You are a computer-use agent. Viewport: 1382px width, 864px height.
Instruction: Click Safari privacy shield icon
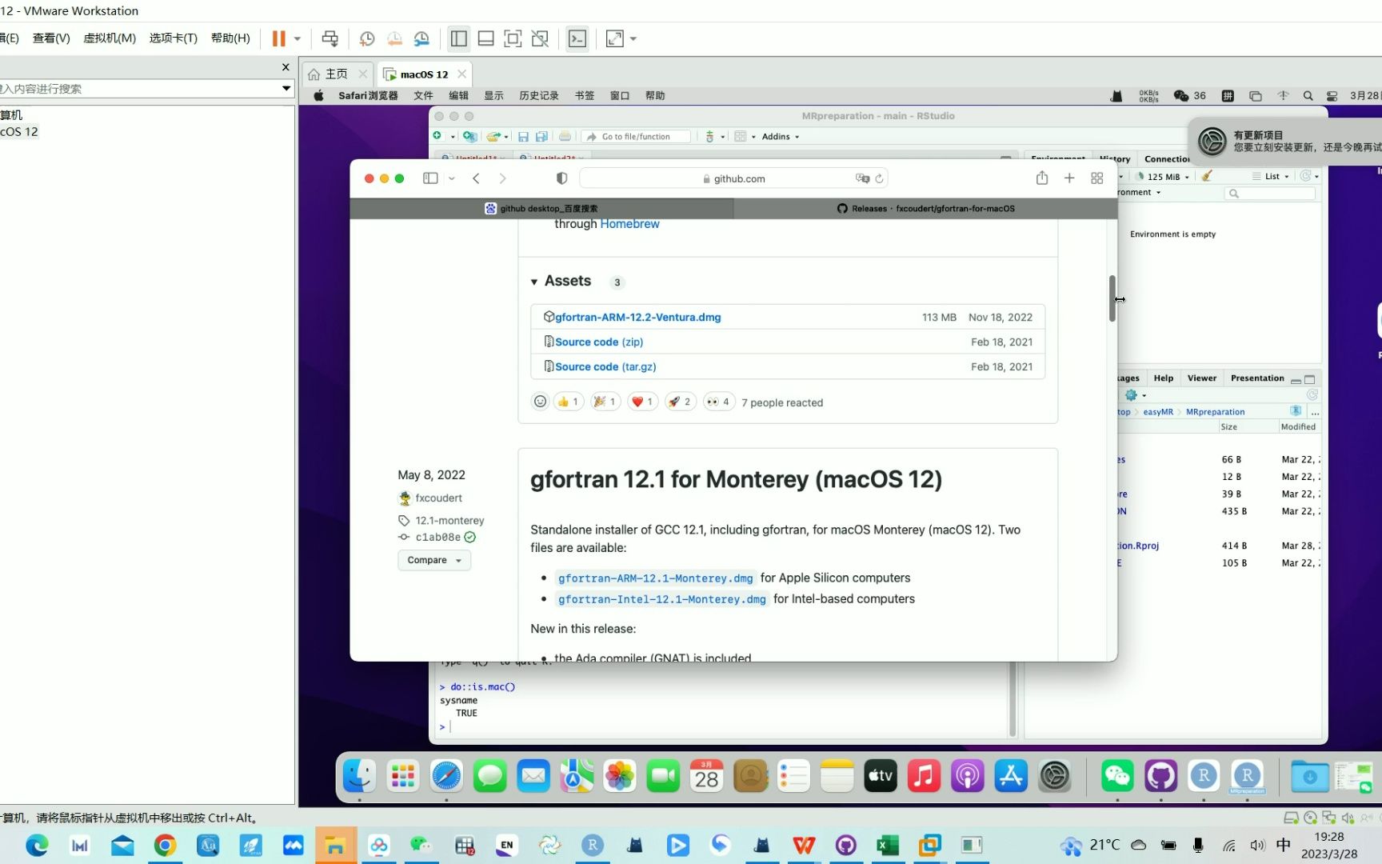point(562,178)
